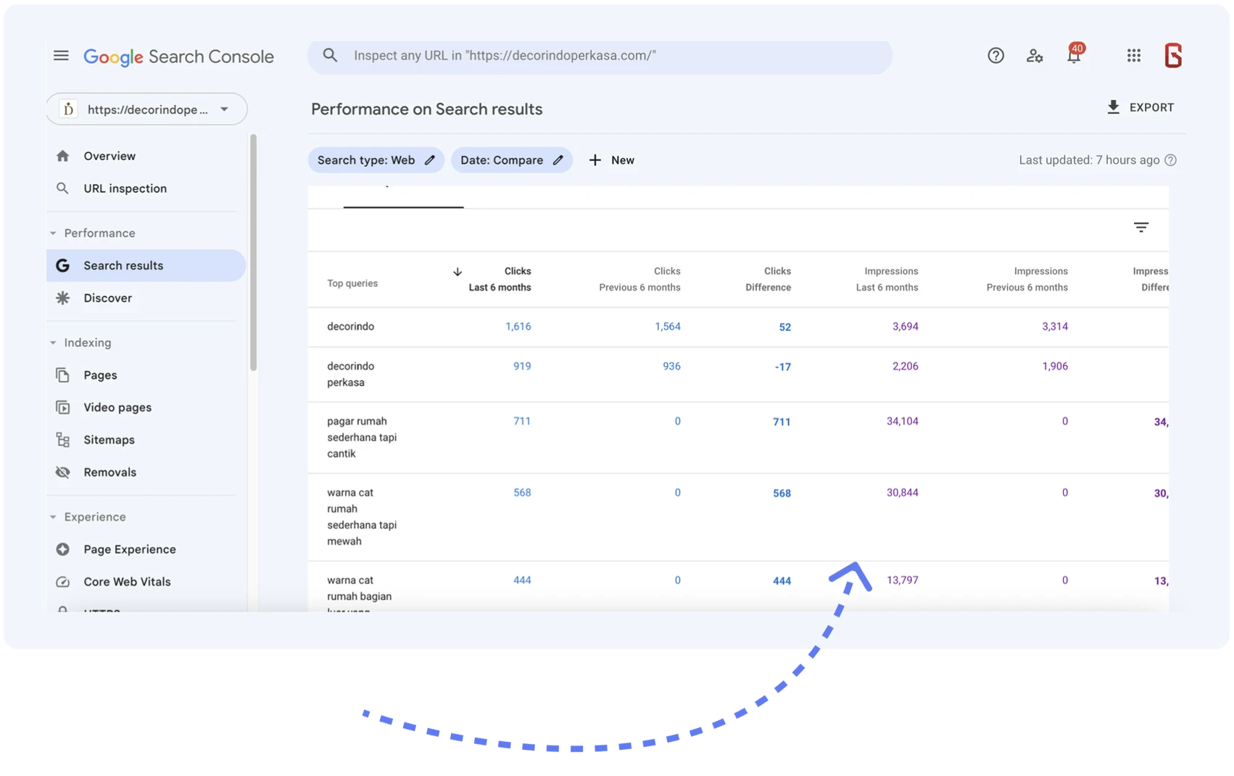Edit Date Compare filter pencil icon

pyautogui.click(x=558, y=160)
